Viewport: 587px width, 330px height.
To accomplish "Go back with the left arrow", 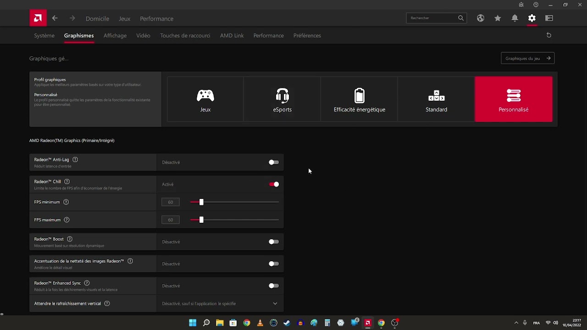I will pyautogui.click(x=55, y=18).
